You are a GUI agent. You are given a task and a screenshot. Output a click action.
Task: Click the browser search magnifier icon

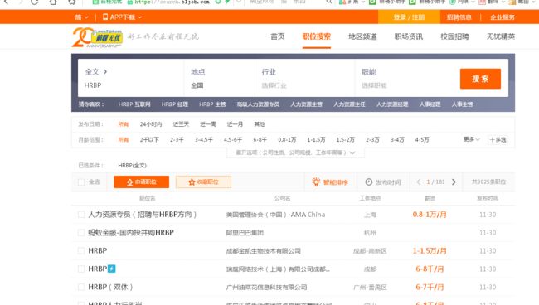click(x=329, y=2)
